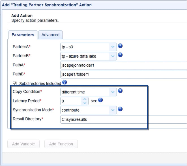This screenshot has height=166, width=187.
Task: Expand the Synchronization Mode dropdown
Action: (113, 110)
